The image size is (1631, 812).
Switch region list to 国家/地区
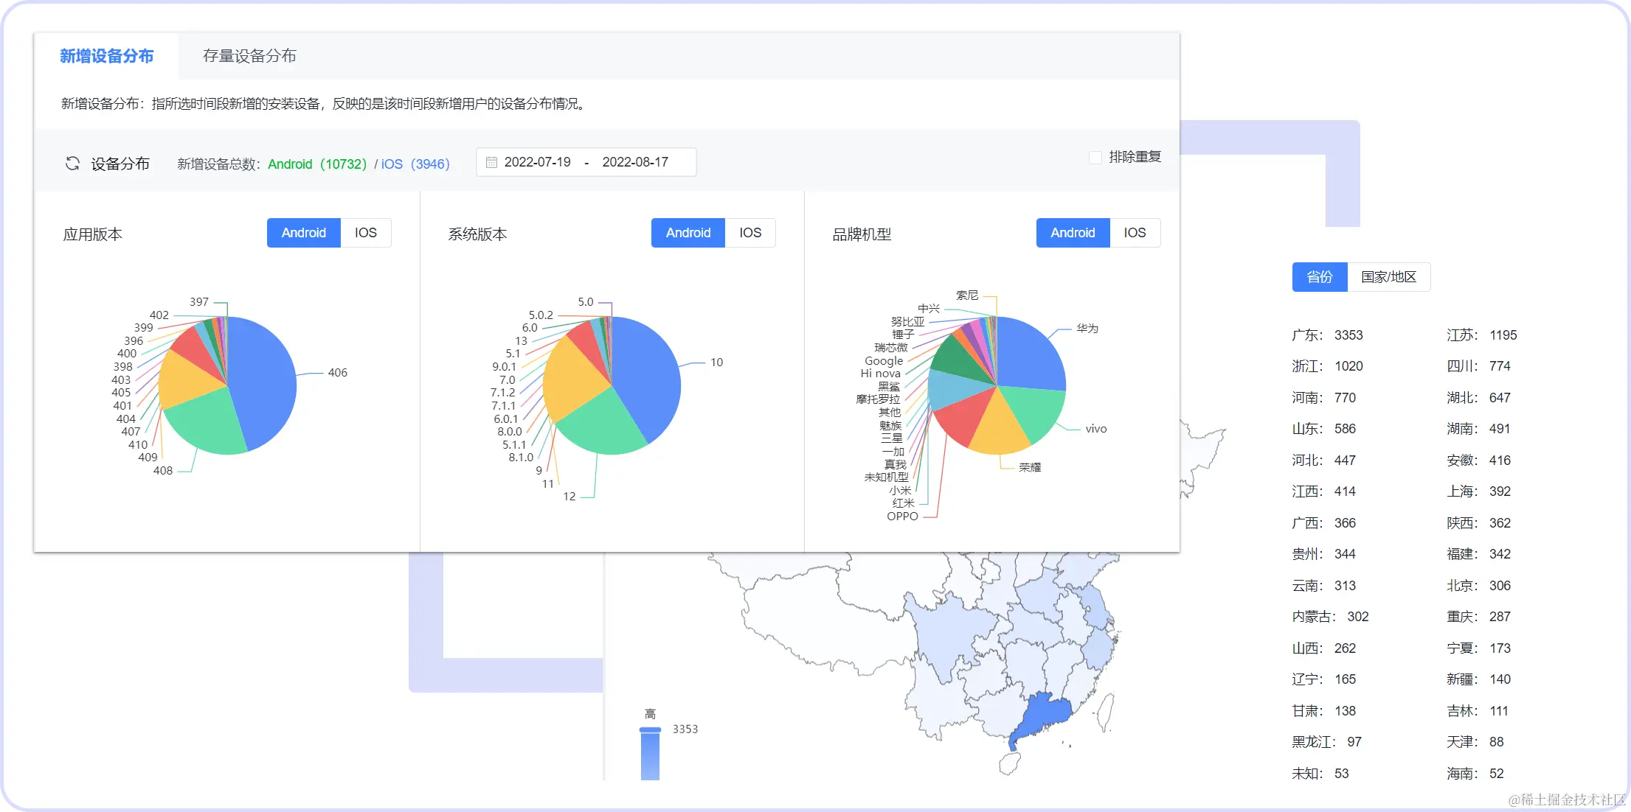point(1388,277)
